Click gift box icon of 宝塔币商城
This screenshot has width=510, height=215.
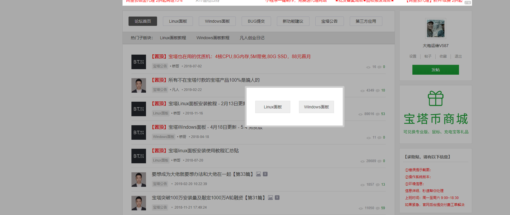point(436,98)
